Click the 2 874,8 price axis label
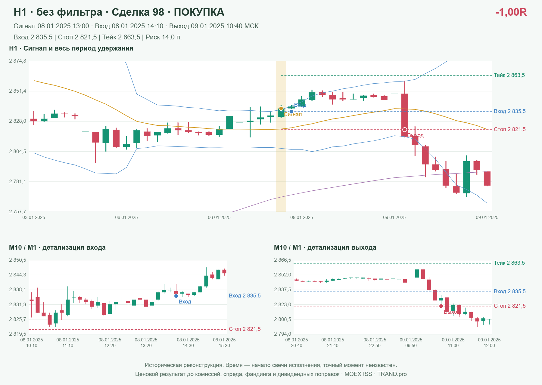 click(x=17, y=61)
